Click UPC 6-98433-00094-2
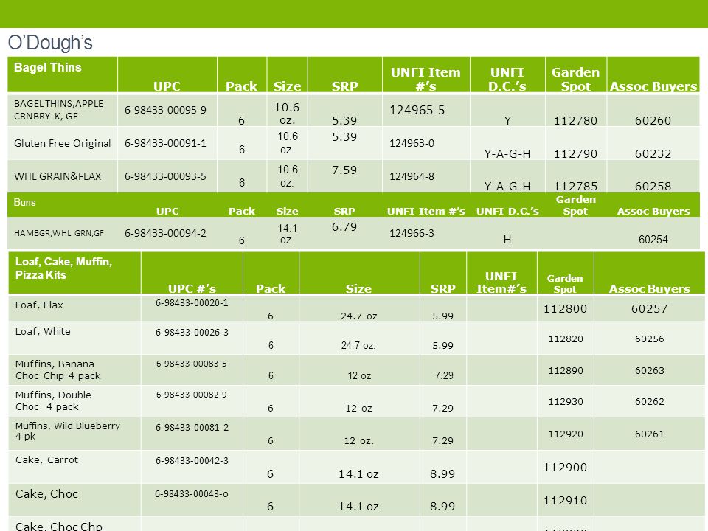The image size is (708, 531). click(x=165, y=233)
